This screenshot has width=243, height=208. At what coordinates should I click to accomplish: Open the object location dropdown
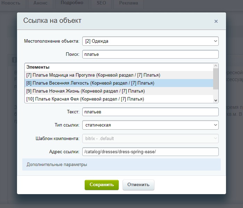[x=150, y=41]
